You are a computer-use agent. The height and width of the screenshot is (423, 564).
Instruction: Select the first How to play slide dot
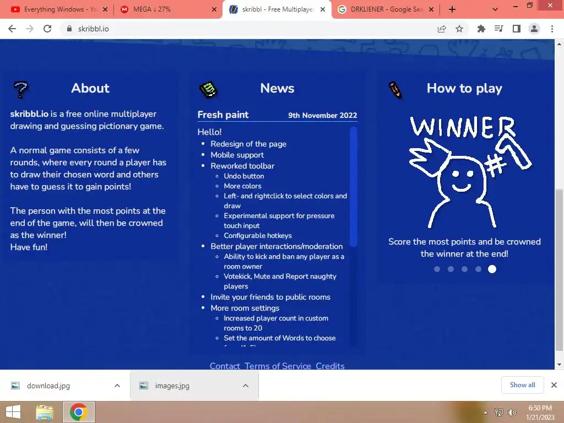click(x=437, y=269)
